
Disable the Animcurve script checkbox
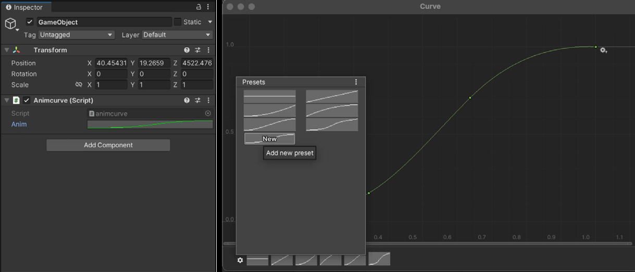pos(27,100)
